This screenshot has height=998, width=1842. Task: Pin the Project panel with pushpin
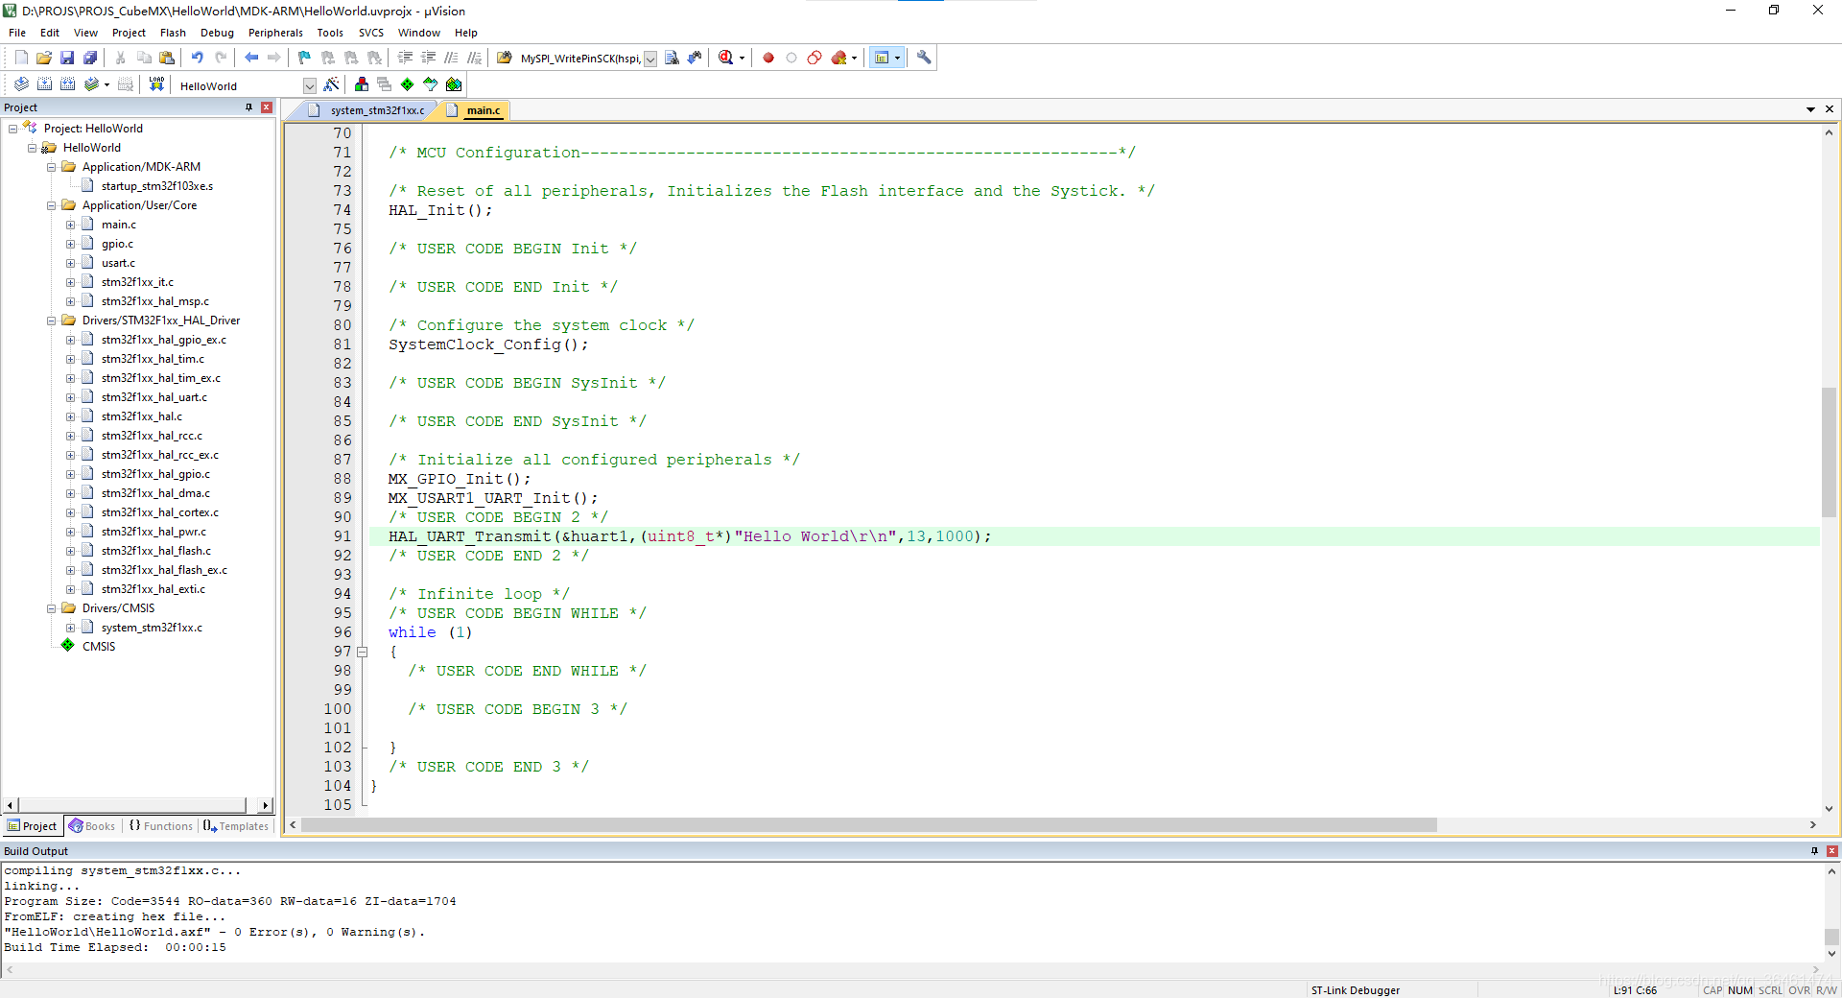coord(248,107)
